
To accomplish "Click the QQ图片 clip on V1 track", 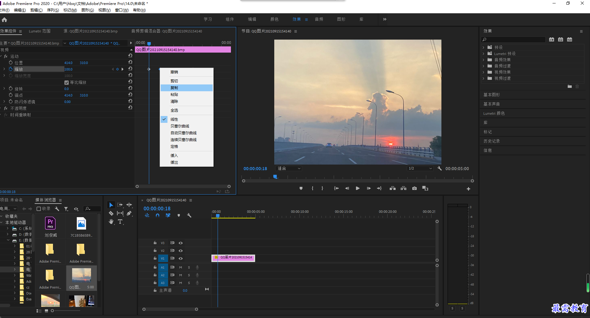I will 233,258.
